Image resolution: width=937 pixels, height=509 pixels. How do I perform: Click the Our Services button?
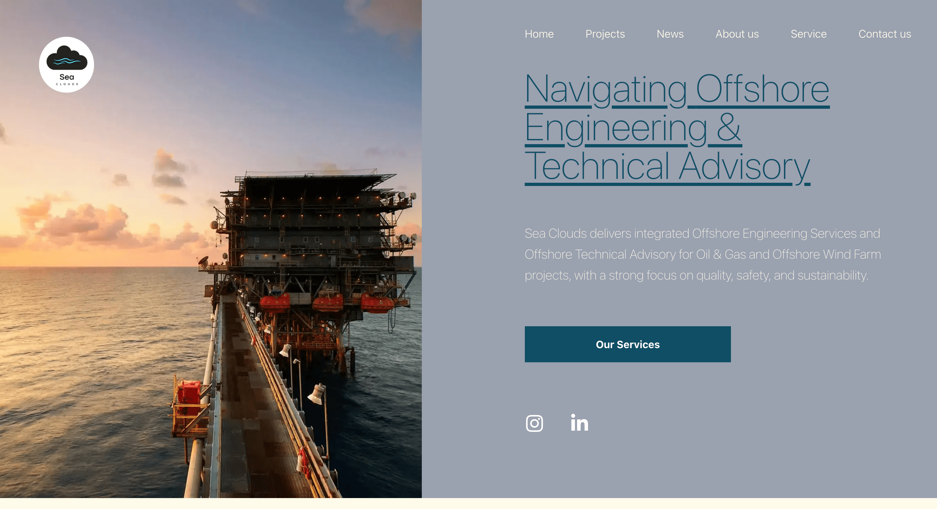click(628, 345)
